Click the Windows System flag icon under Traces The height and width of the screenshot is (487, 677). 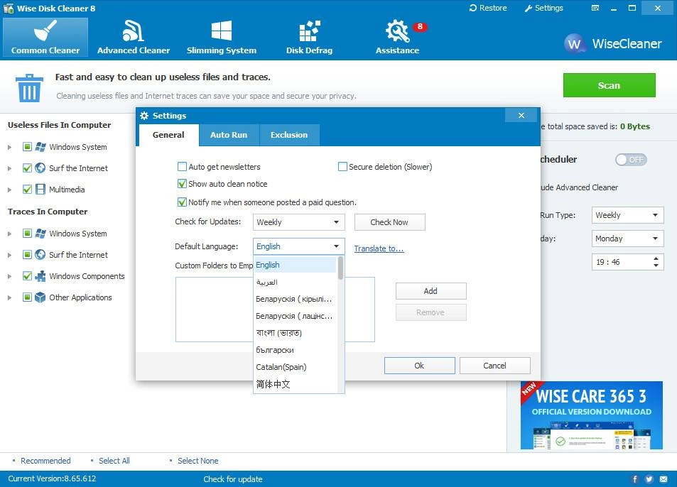click(x=40, y=234)
